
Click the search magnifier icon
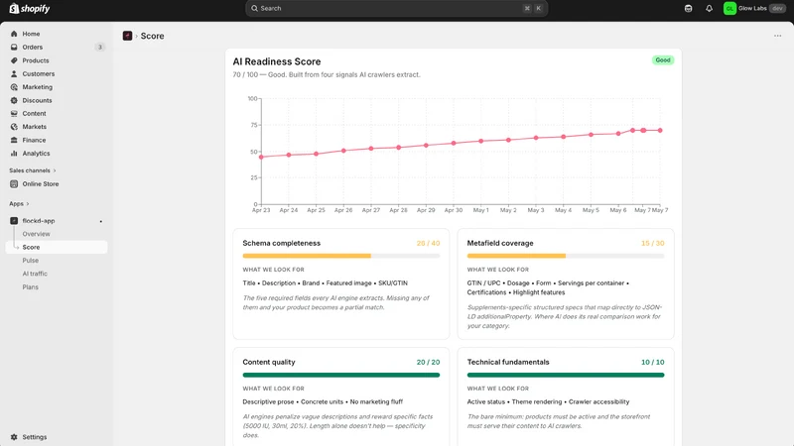(255, 8)
